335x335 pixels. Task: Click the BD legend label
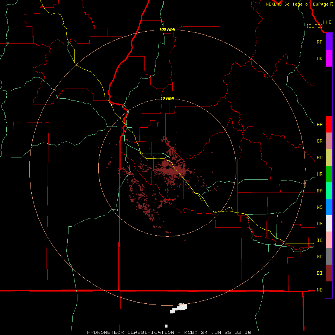pos(319,158)
